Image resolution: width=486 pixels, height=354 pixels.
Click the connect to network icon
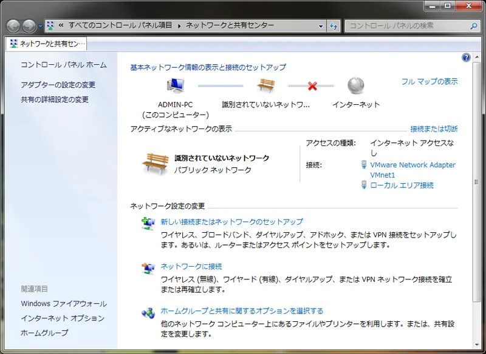[148, 269]
